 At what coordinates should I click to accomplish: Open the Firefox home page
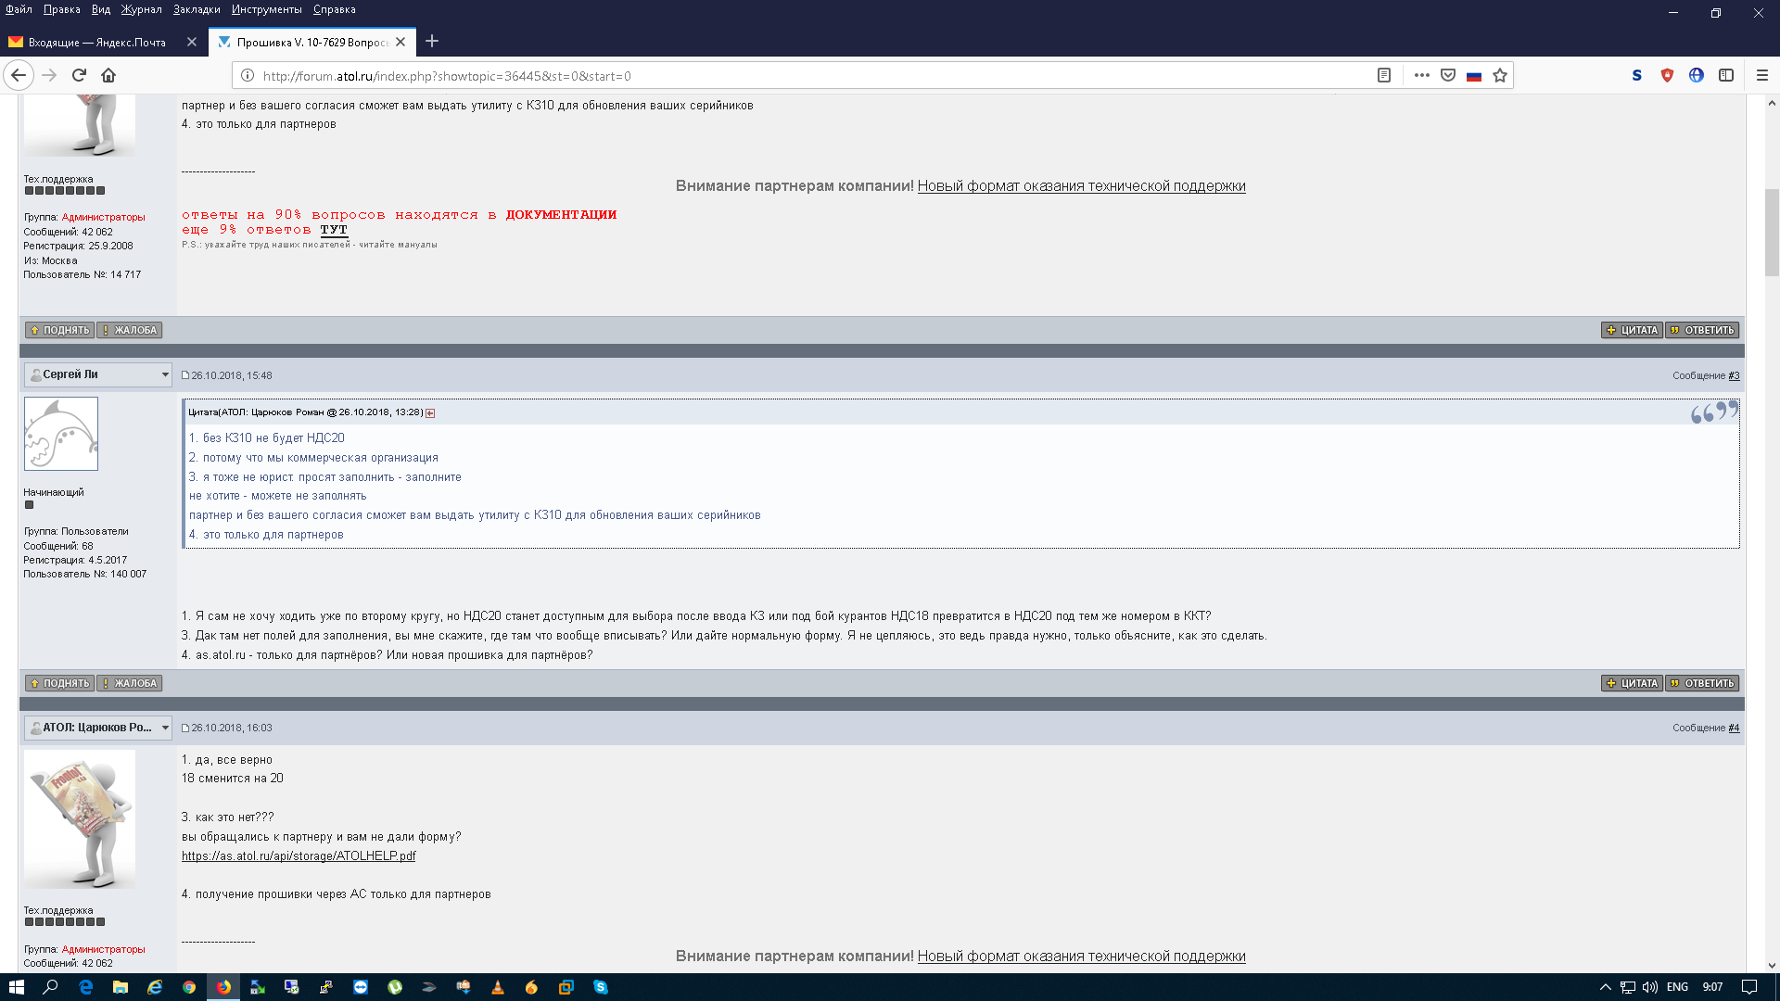[108, 76]
